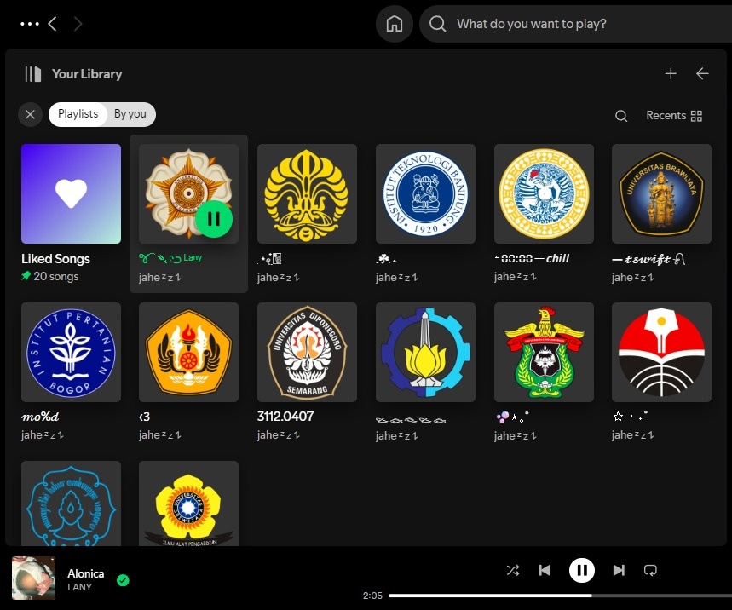
Task: Open the three-dot app menu
Action: point(30,24)
